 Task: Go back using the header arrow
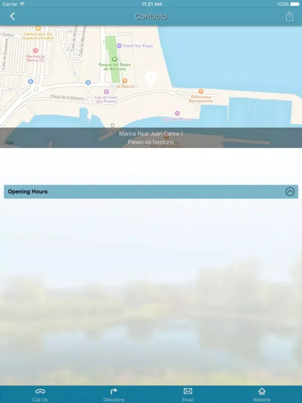click(x=12, y=17)
